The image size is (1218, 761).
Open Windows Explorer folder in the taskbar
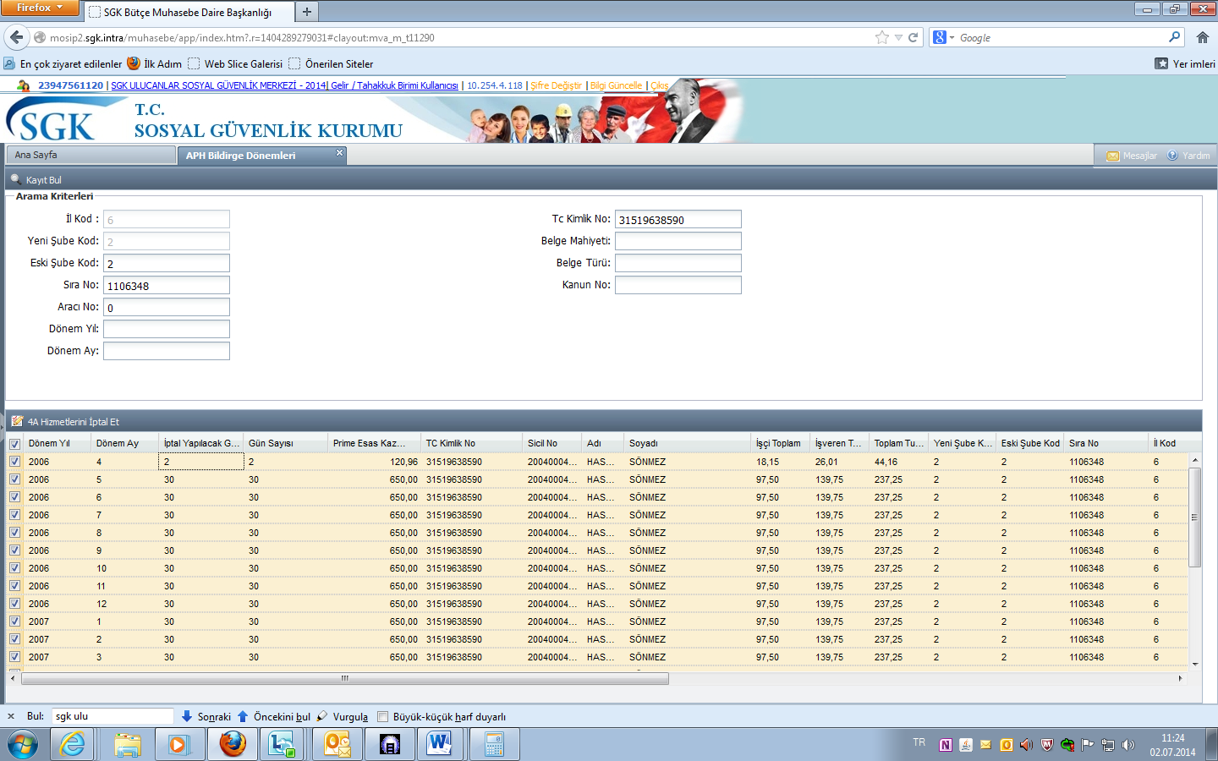[x=127, y=745]
